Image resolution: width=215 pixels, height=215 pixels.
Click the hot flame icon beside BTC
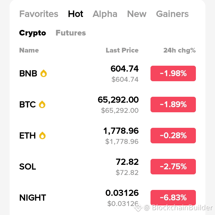point(42,105)
